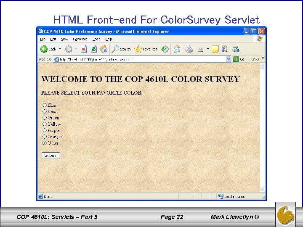This screenshot has height=227, width=303.
Task: Expand the Back history dropdown arrow
Action: point(60,49)
